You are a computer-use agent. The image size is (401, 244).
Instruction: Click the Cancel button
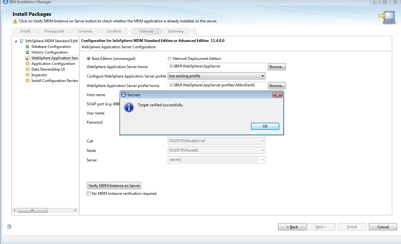[x=383, y=227]
